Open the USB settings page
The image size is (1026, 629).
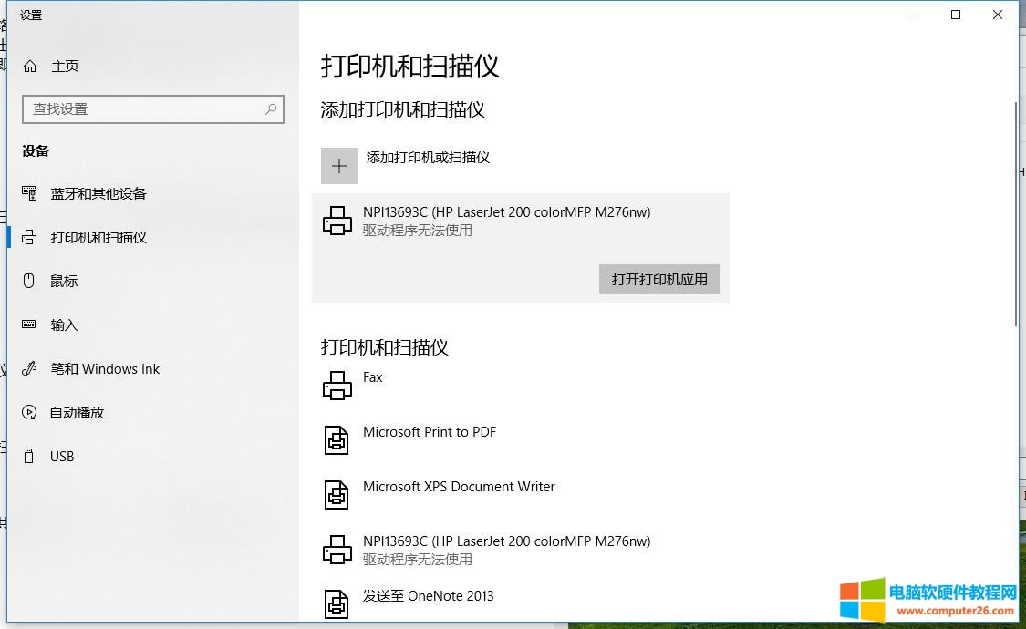[62, 457]
